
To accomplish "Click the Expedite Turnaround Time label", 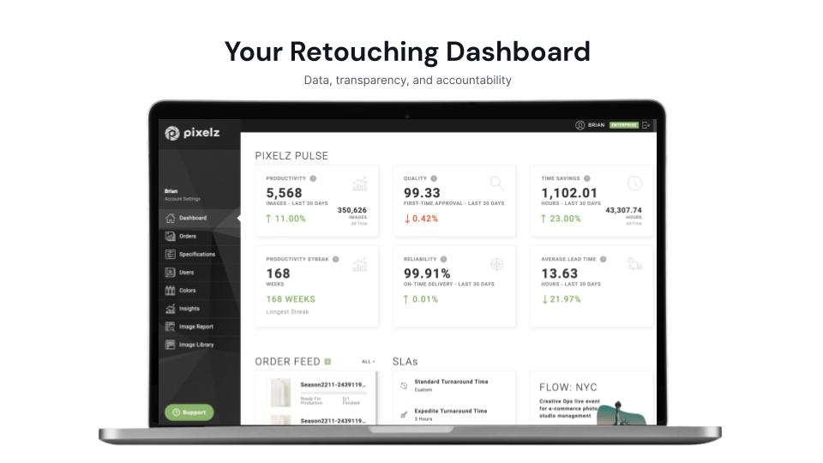I will click(451, 411).
